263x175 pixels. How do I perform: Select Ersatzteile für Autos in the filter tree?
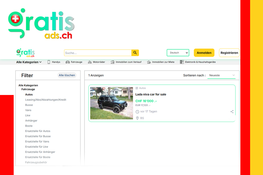[37, 131]
